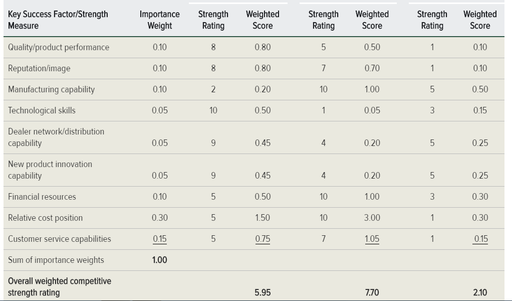Click the 0.30 importance weight cell

click(160, 218)
